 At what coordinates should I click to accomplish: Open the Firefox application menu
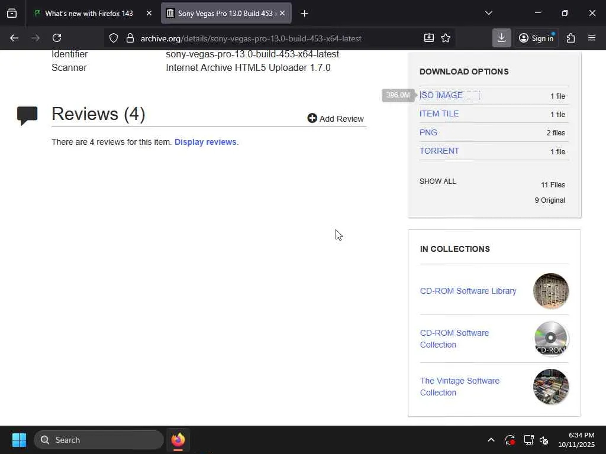(592, 38)
